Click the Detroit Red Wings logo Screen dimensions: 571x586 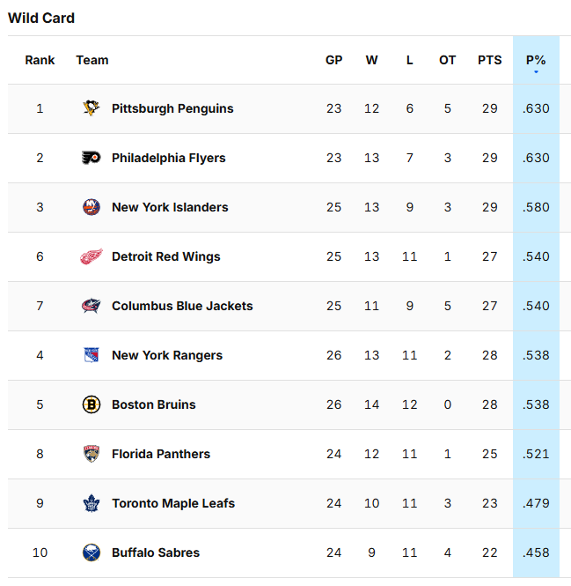tap(92, 256)
